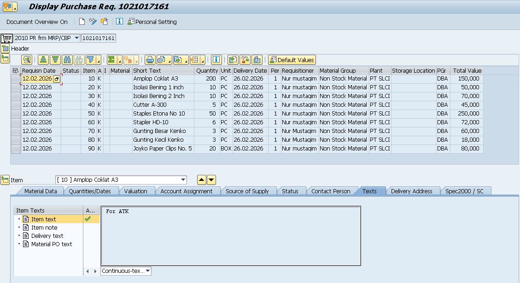Click the Sort Descending toolbar icon
Image resolution: width=520 pixels, height=283 pixels.
[55, 60]
